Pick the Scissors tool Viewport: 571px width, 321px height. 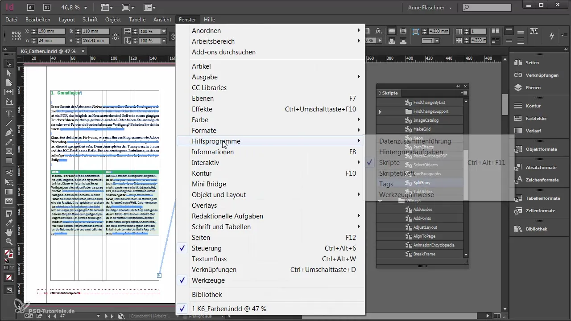(x=8, y=173)
